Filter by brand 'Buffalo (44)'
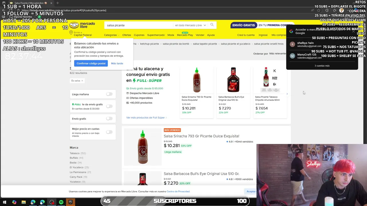367x206 pixels. pyautogui.click(x=76, y=158)
